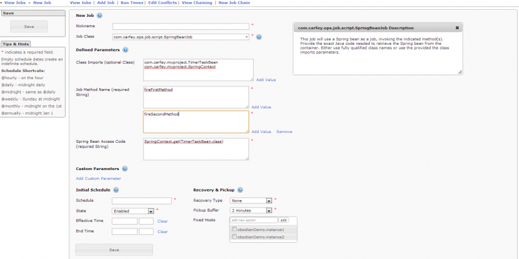Click '@annually - midnight Jan 1' text
This screenshot has width=519, height=259.
pyautogui.click(x=27, y=113)
